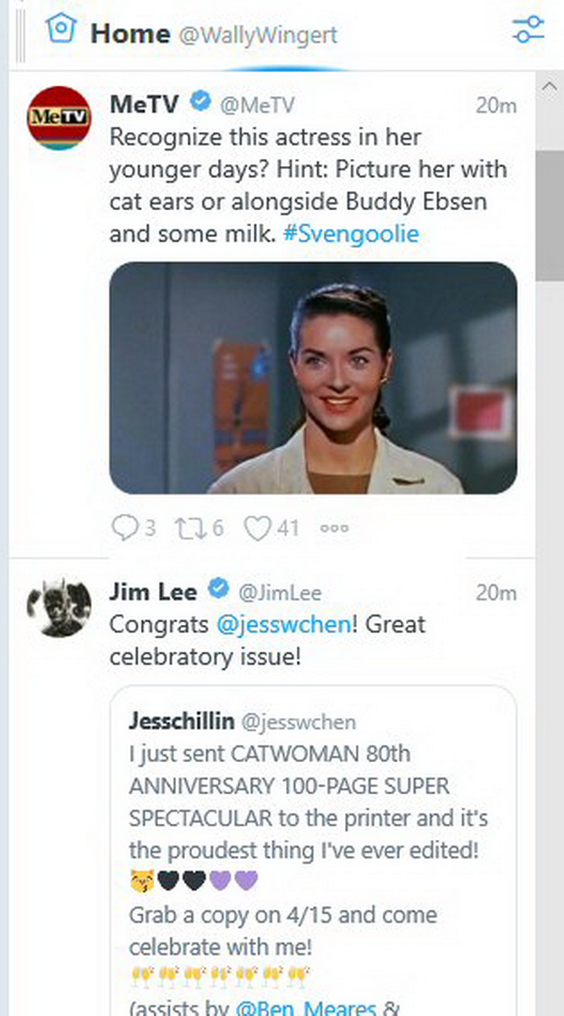Open Jim Lee tweet's 20m timestamp
Image resolution: width=564 pixels, height=1016 pixels.
tap(496, 593)
